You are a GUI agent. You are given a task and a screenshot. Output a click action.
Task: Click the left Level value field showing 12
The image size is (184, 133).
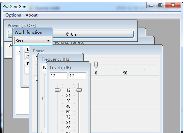tap(58, 76)
